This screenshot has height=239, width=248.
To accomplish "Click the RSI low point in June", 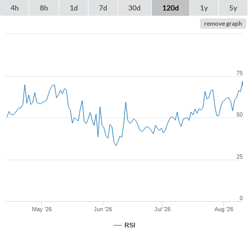I will (116, 146).
